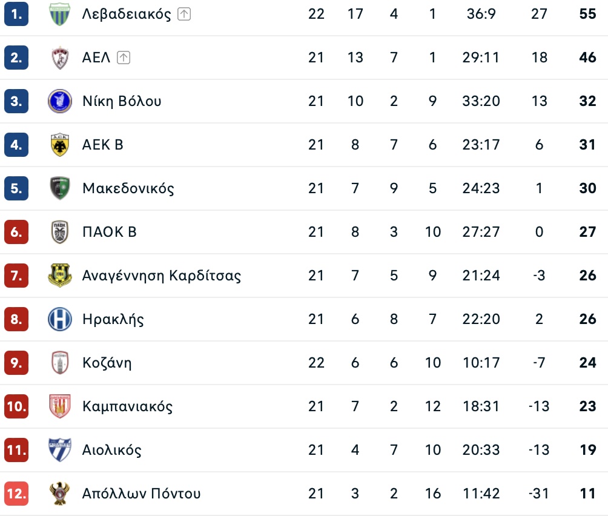Click the Καμπανιακός red striped crest
Screen dimensions: 608x516
60,406
